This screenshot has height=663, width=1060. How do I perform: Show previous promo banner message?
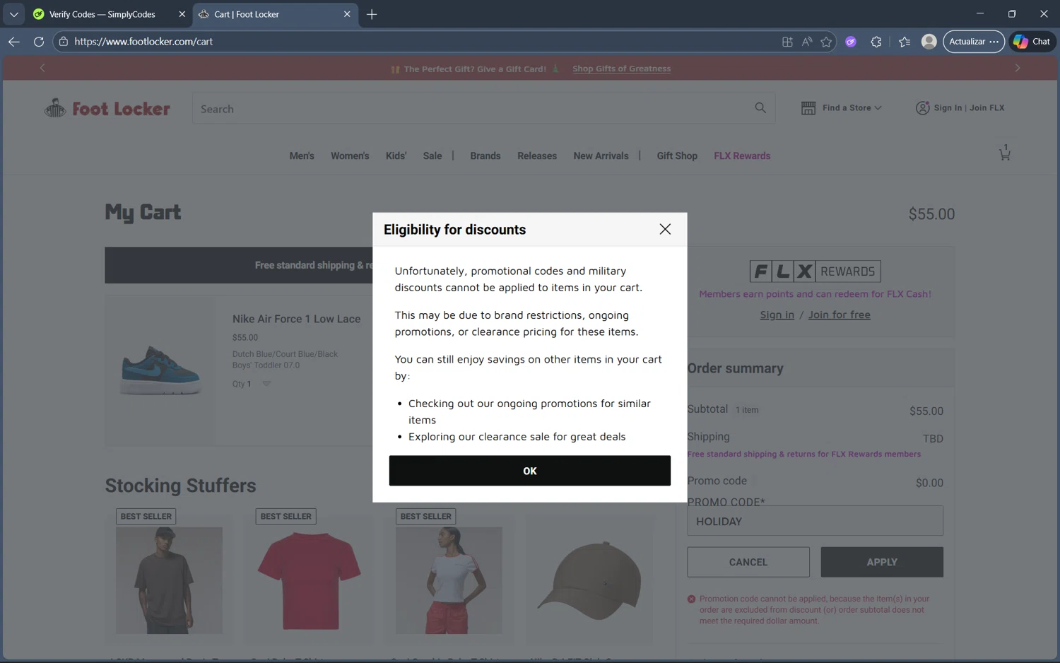(42, 68)
